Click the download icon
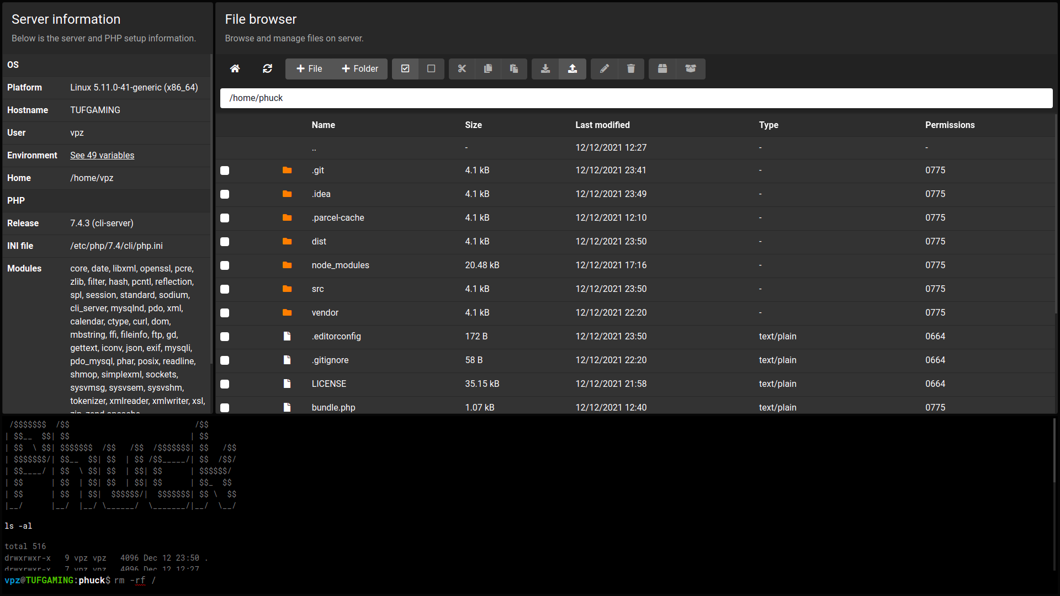 (x=545, y=68)
